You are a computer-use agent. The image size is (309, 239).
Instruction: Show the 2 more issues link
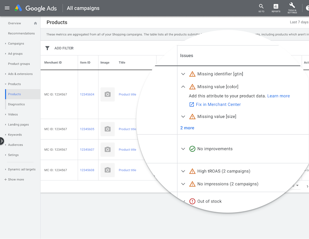[187, 128]
